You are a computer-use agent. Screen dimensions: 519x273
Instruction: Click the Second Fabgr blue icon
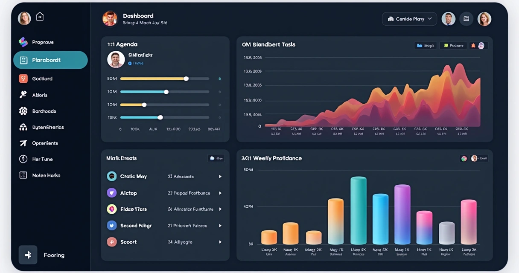pos(112,225)
